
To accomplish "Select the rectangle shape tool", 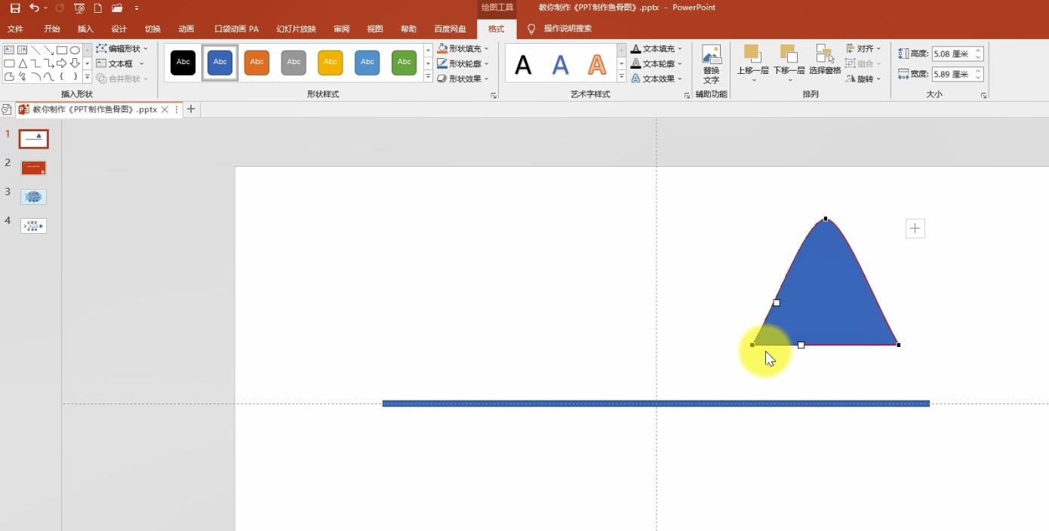I will (62, 49).
